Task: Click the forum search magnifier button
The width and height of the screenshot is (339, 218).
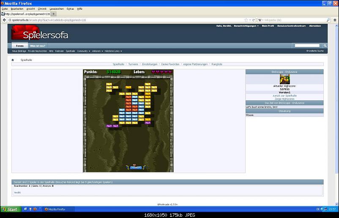Action: coord(325,45)
